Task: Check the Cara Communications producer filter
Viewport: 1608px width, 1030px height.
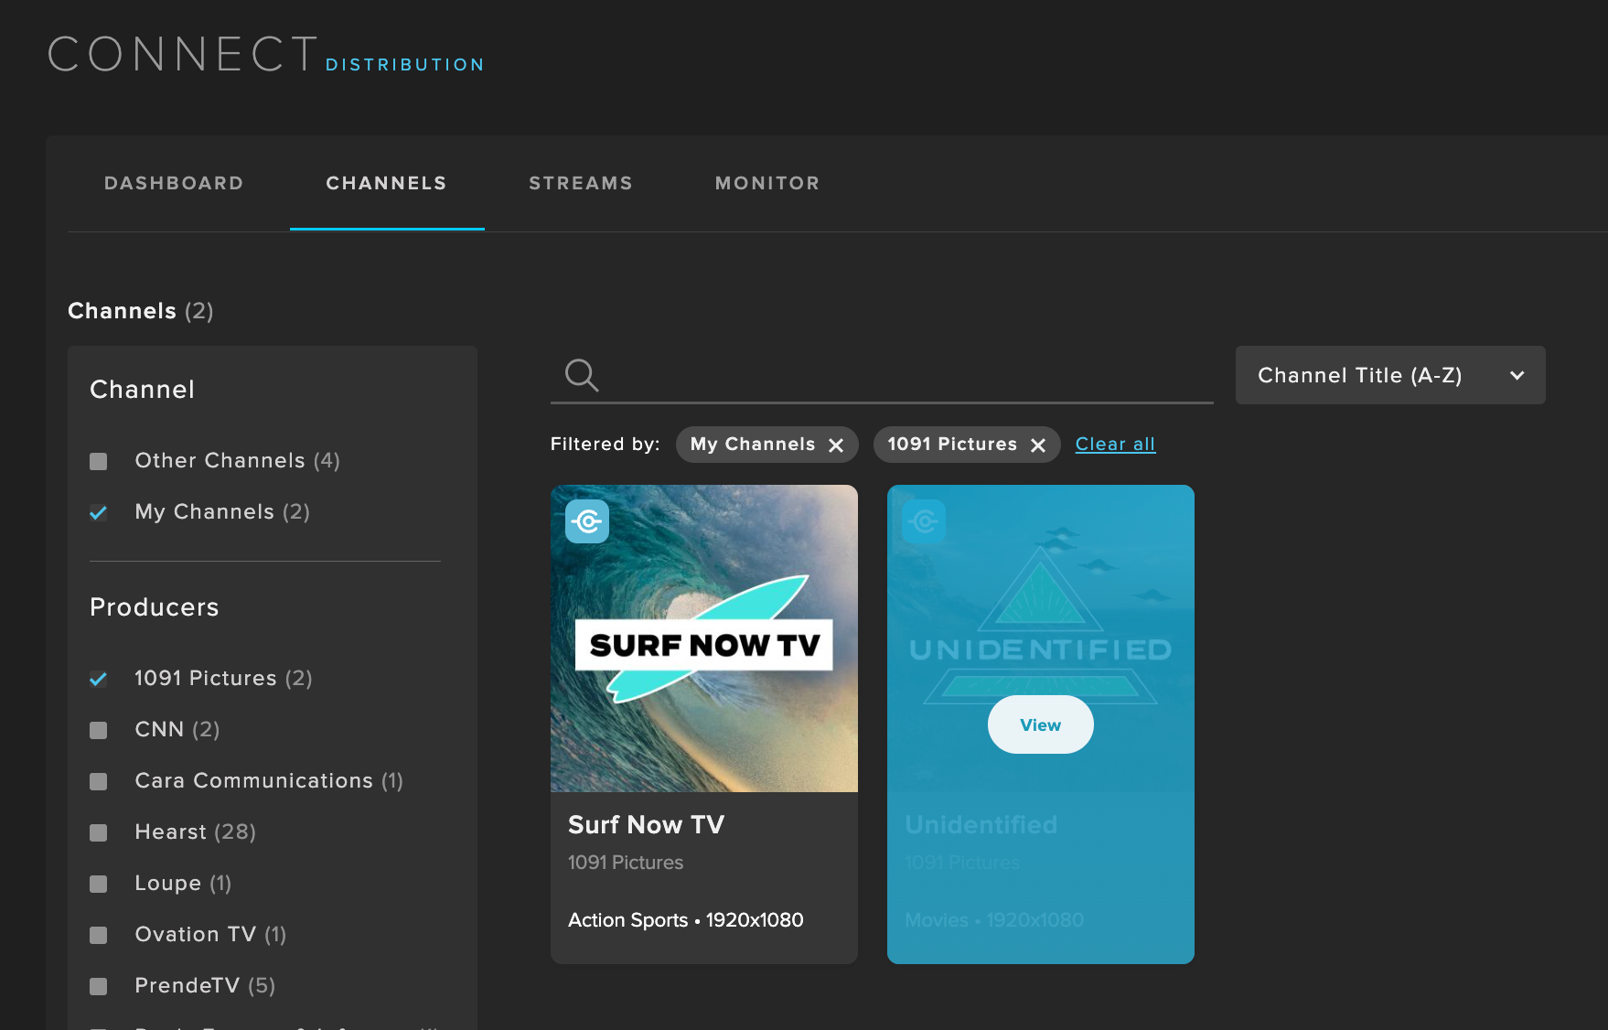Action: coord(99,781)
